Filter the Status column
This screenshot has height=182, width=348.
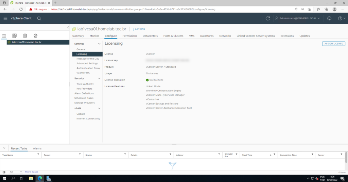[x=125, y=154]
